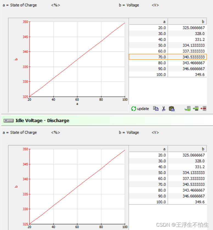Click cell 100.0 in the top table
This screenshot has width=213, height=230.
pyautogui.click(x=148, y=75)
